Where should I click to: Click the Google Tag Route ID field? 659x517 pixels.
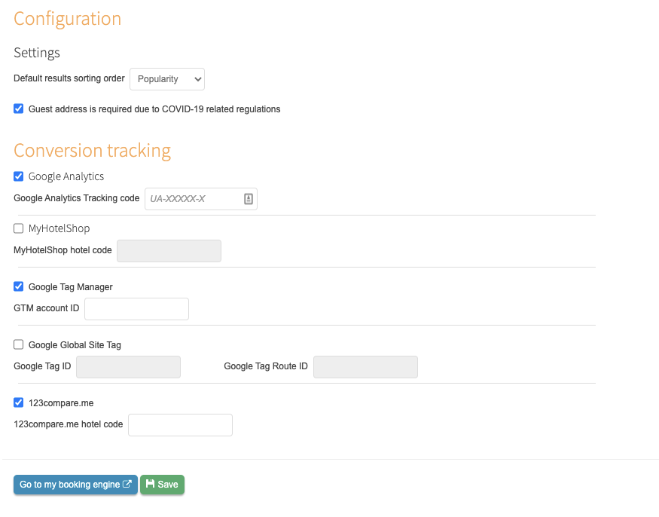[x=365, y=367]
